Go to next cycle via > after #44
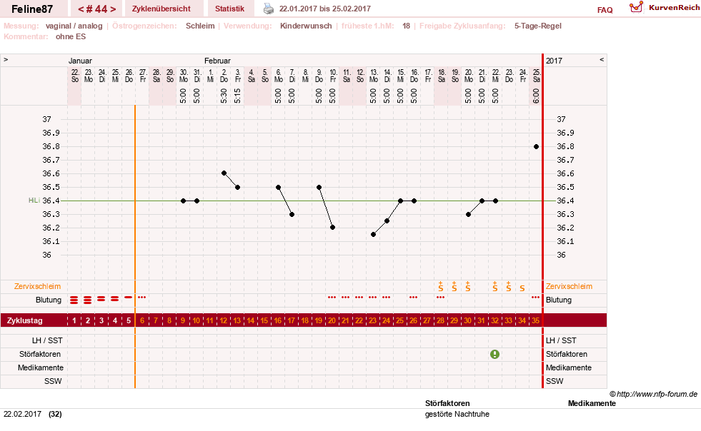Image resolution: width=701 pixels, height=431 pixels. [x=113, y=9]
